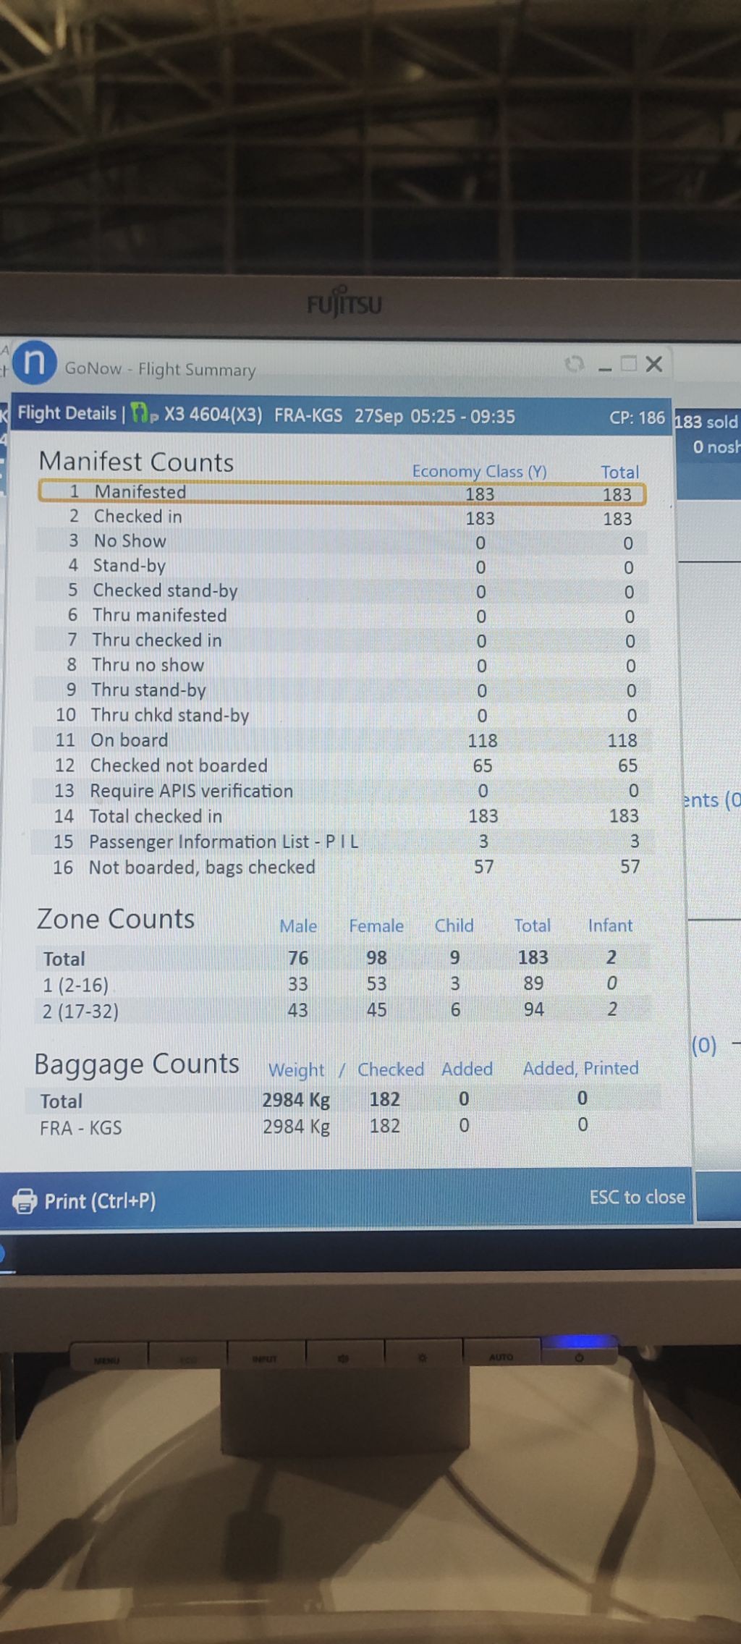741x1644 pixels.
Task: Click the Flight Details header label
Action: (67, 413)
